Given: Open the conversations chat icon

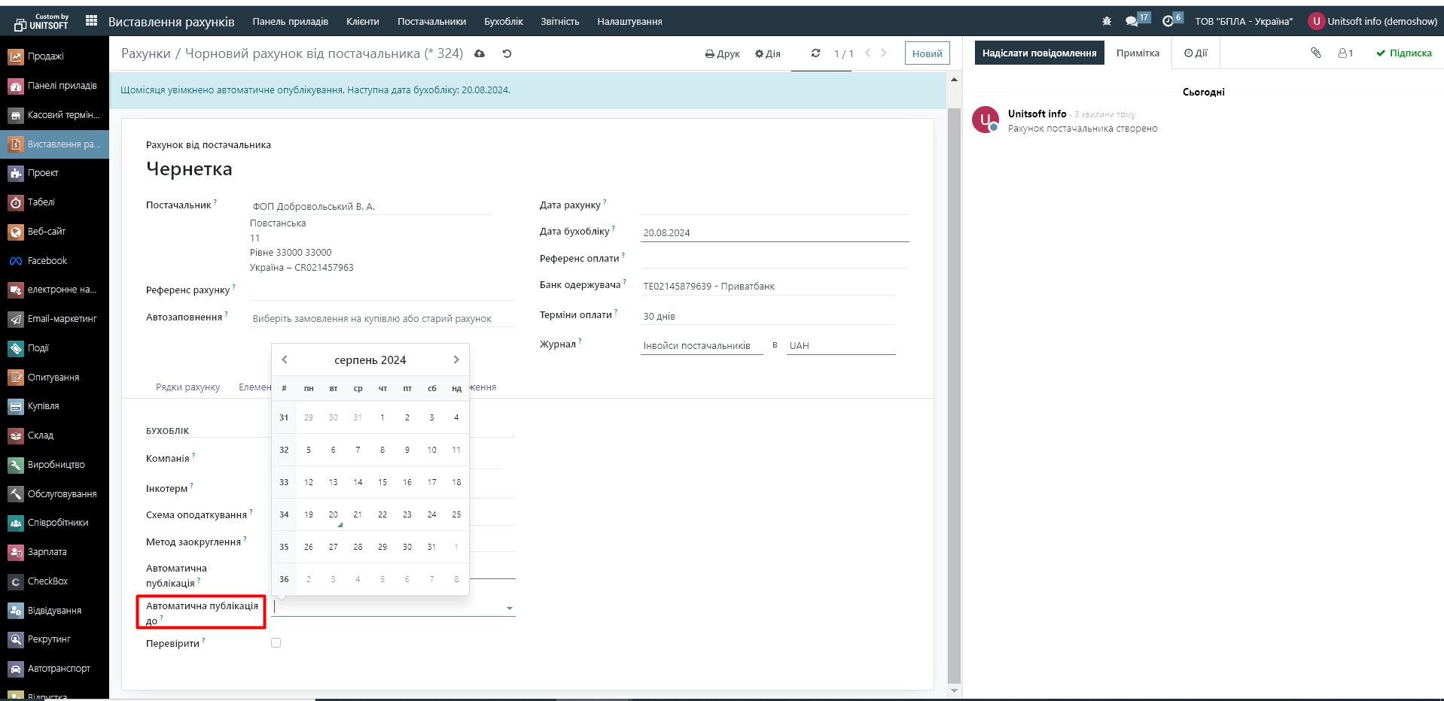Looking at the screenshot, I should point(1132,21).
